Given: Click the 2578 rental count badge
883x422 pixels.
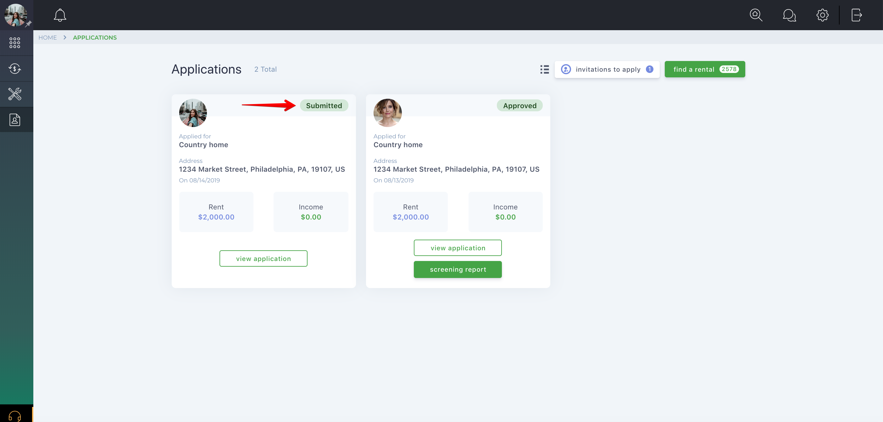Looking at the screenshot, I should pos(729,69).
